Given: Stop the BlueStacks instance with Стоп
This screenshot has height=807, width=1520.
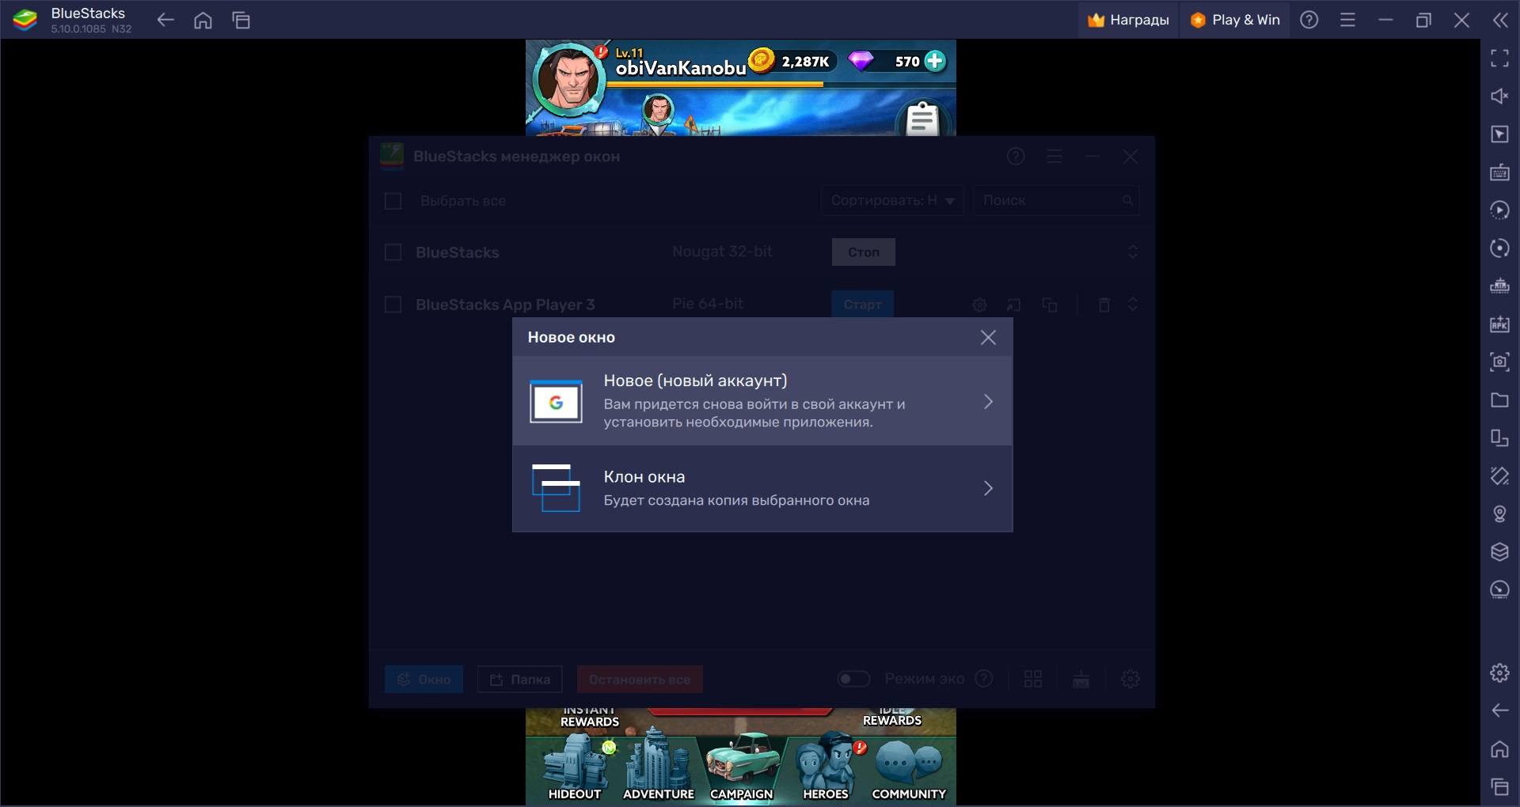Looking at the screenshot, I should [x=864, y=252].
